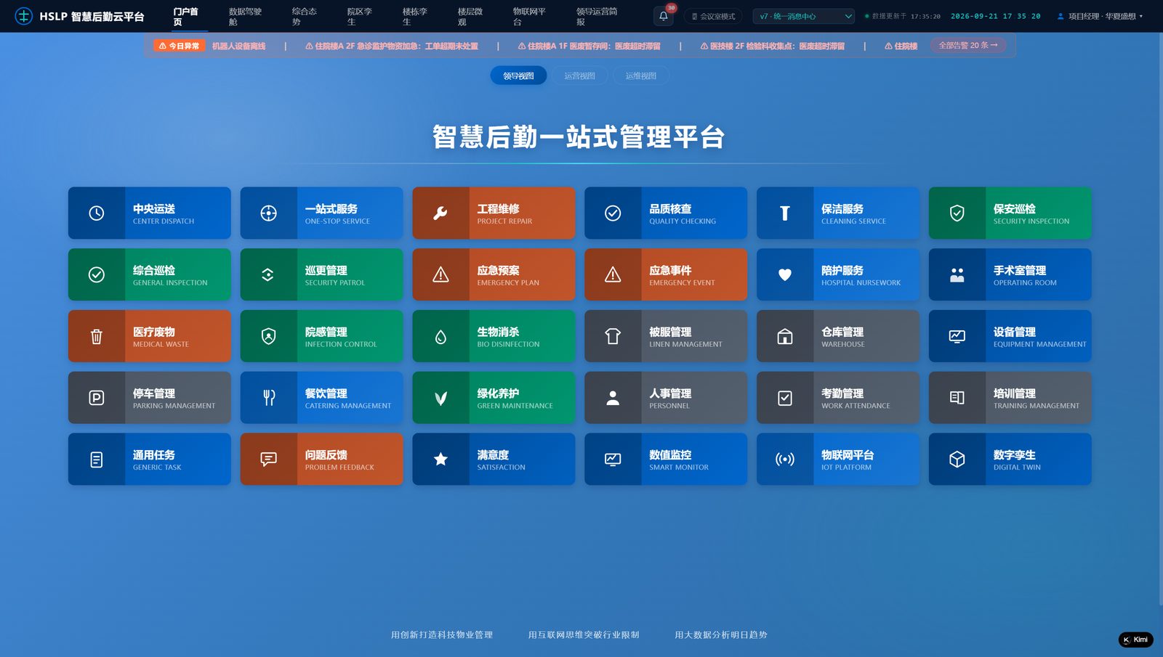Click the fork and knife icon of 餐饮管理
This screenshot has width=1163, height=657.
268,398
